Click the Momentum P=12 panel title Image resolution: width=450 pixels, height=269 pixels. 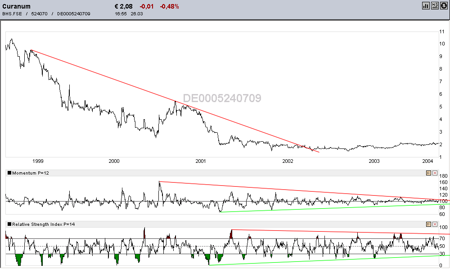pyautogui.click(x=31, y=173)
